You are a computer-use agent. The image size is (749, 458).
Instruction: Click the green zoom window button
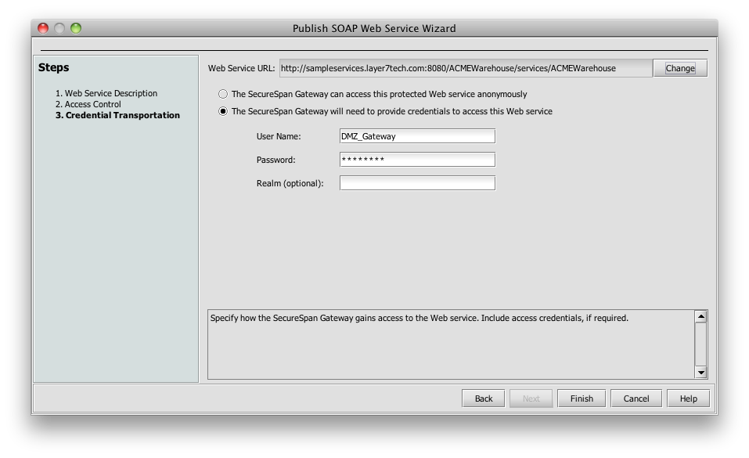coord(76,28)
